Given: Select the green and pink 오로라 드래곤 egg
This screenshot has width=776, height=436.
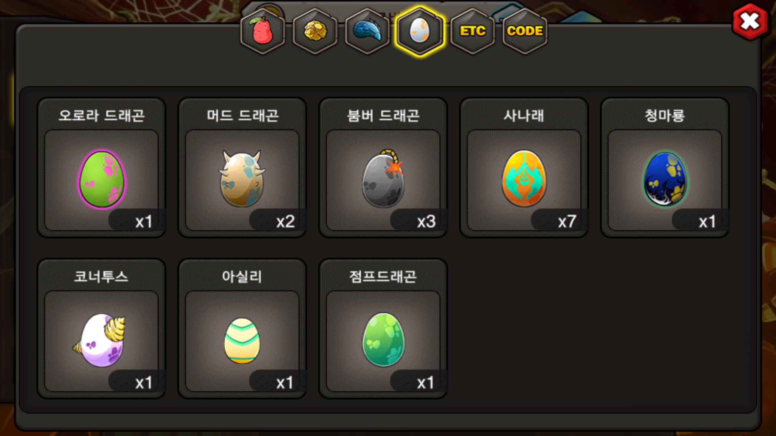Looking at the screenshot, I should 101,179.
